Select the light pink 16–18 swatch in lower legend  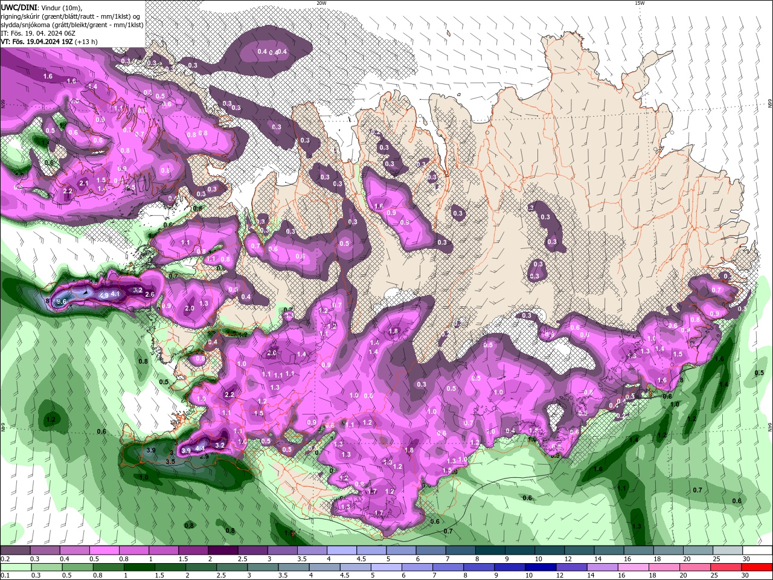click(x=633, y=567)
